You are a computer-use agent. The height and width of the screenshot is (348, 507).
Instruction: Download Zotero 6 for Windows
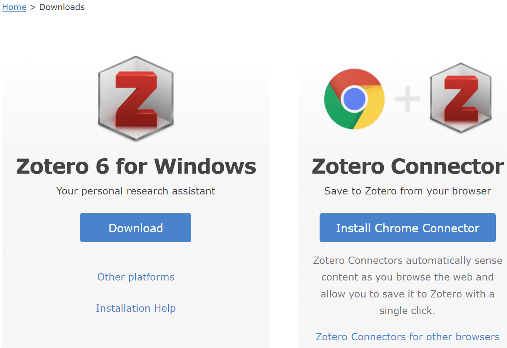[x=135, y=228]
